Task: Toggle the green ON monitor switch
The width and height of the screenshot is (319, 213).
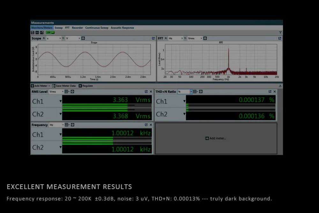Action: pos(50,33)
